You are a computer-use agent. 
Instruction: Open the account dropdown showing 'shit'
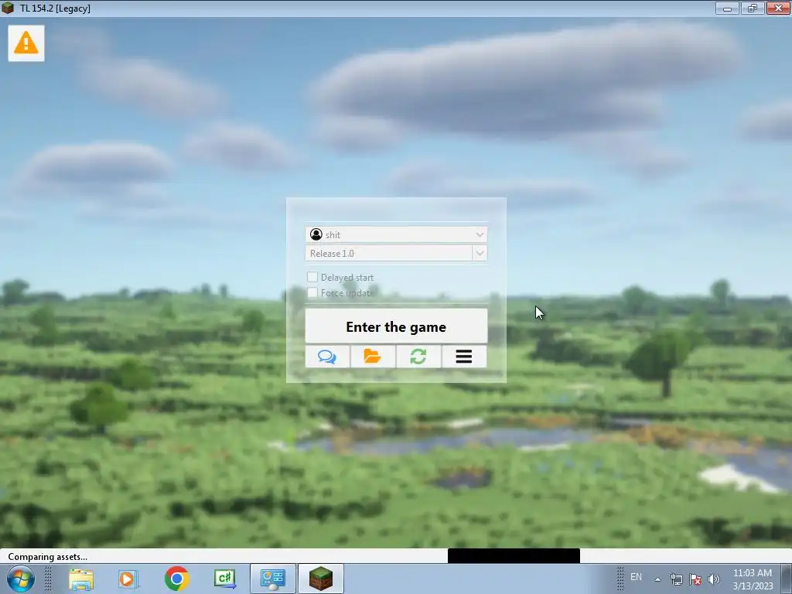(396, 234)
